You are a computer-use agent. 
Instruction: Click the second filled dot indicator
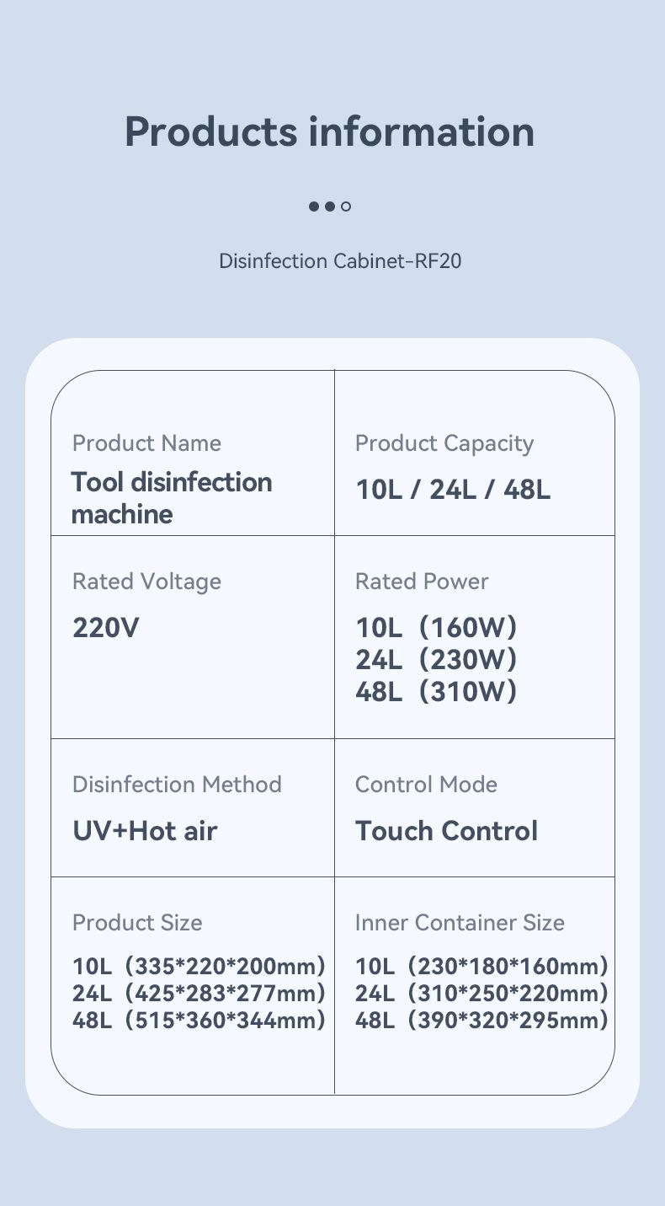[x=330, y=206]
